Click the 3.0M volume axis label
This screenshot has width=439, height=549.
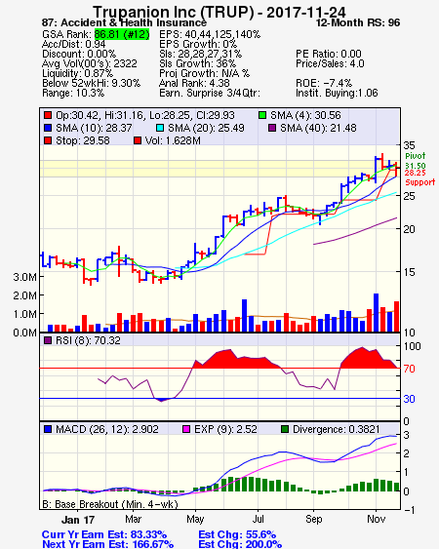[24, 277]
